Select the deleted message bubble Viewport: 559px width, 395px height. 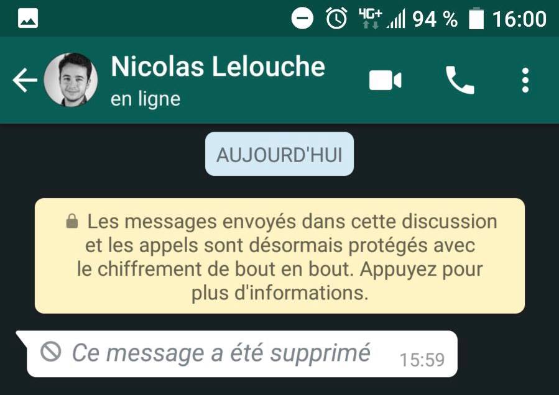click(237, 353)
